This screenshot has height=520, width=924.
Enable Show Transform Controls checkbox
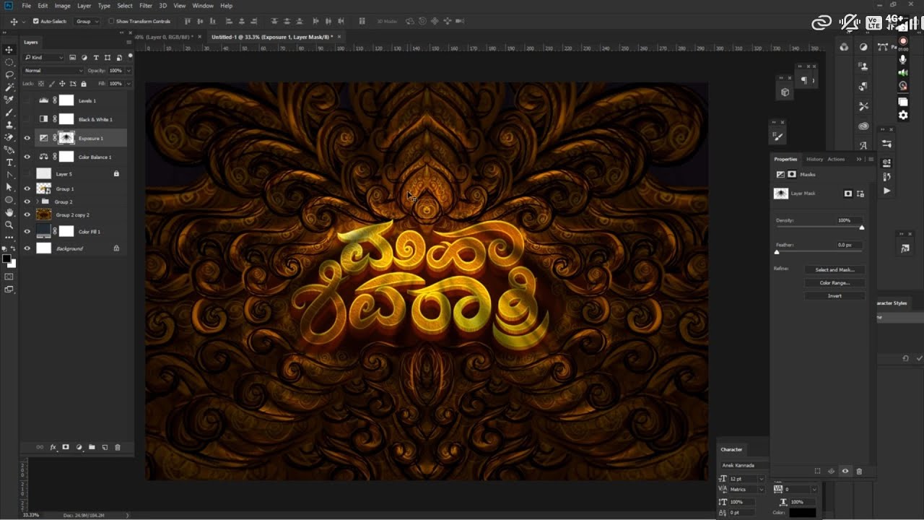click(x=111, y=22)
